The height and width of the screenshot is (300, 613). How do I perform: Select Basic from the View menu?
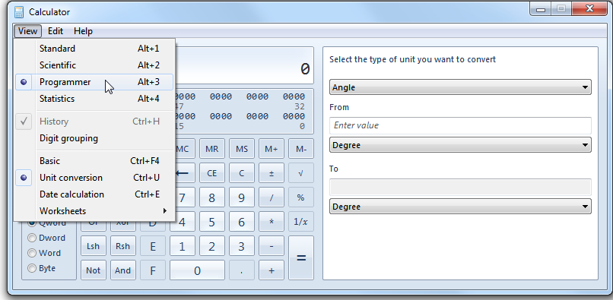point(94,161)
